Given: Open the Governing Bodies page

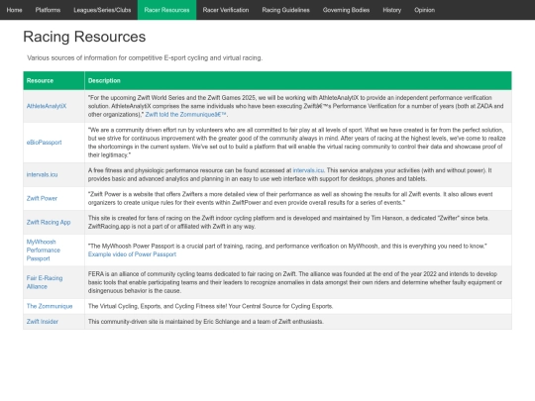Looking at the screenshot, I should pyautogui.click(x=346, y=10).
